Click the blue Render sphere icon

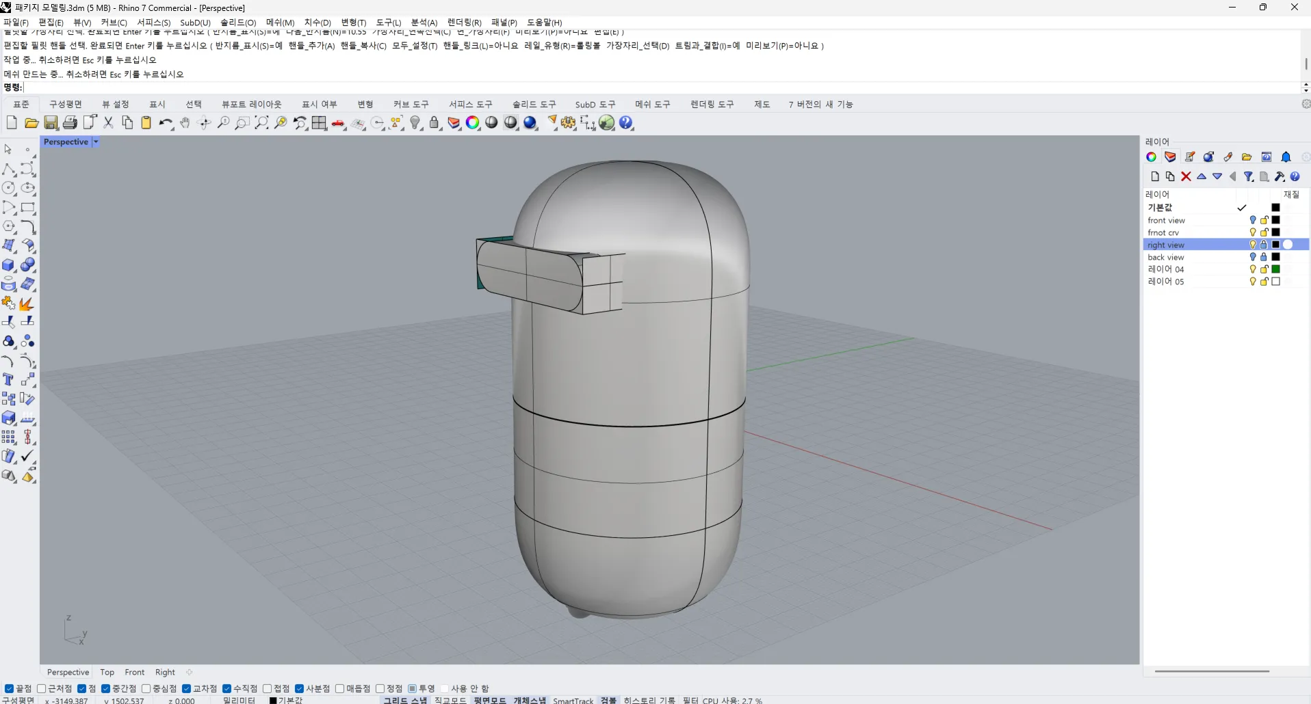(x=530, y=122)
